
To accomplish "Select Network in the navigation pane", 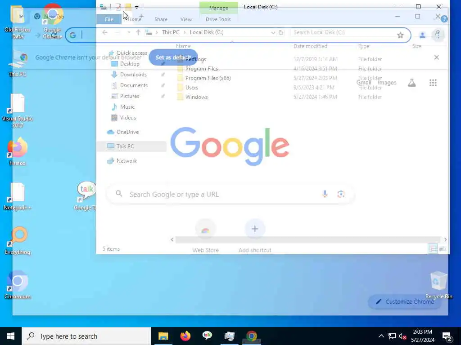I will 122,161.
